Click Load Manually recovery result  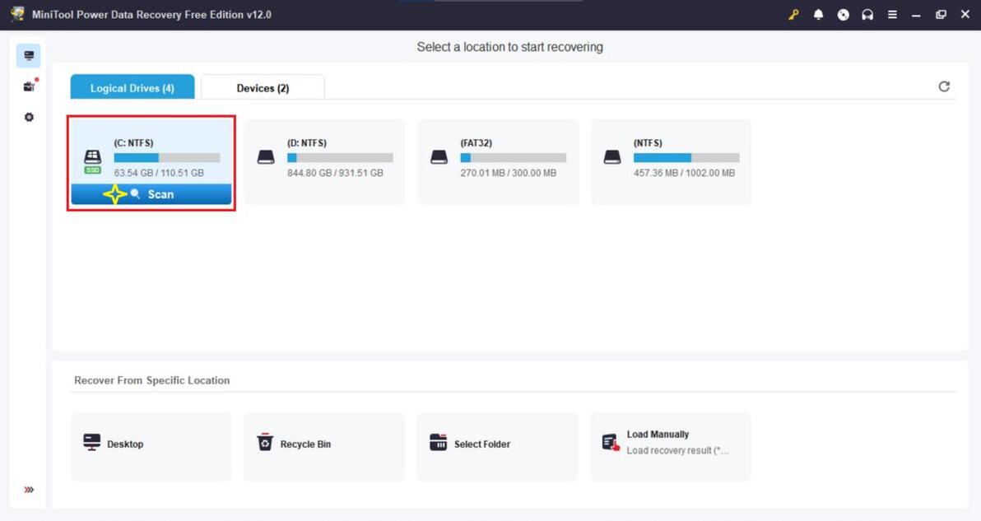pos(670,447)
